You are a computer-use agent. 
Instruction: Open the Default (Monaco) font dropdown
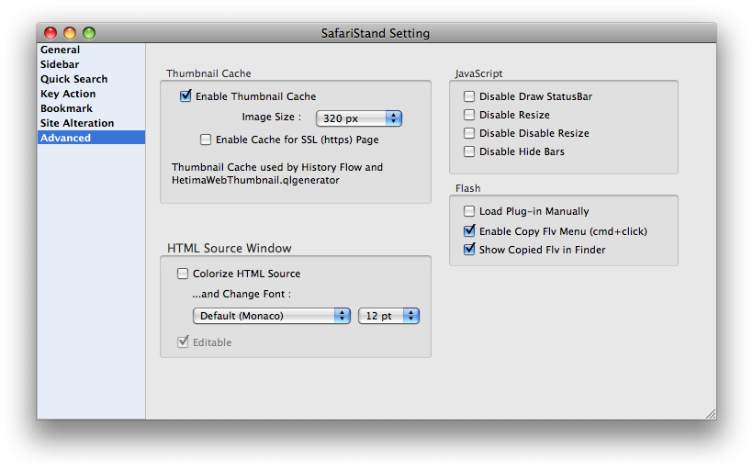(x=271, y=316)
